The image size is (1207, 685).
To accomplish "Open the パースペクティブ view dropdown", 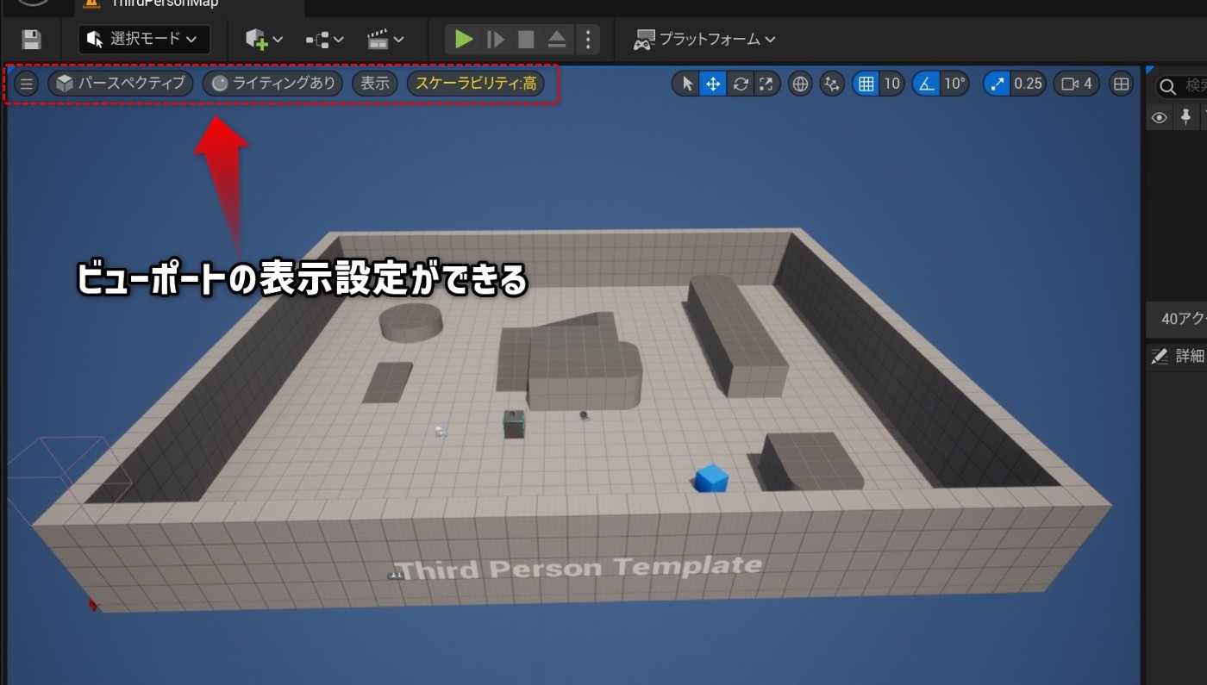I will (119, 84).
